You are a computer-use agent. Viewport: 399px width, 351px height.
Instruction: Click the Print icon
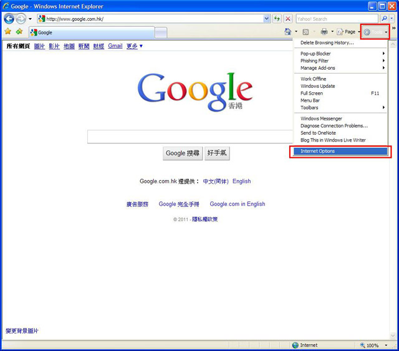324,32
